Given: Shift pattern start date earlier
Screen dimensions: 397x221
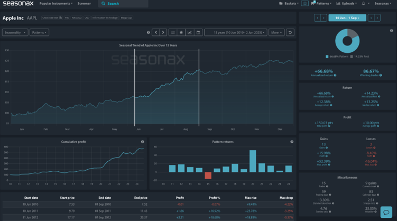Looking at the screenshot, I should click(x=318, y=18).
